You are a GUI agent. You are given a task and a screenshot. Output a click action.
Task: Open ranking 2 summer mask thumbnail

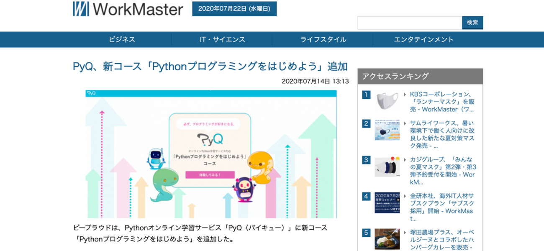[x=387, y=130]
